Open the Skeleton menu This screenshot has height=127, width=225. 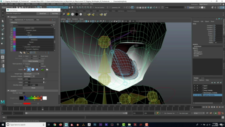point(42,4)
